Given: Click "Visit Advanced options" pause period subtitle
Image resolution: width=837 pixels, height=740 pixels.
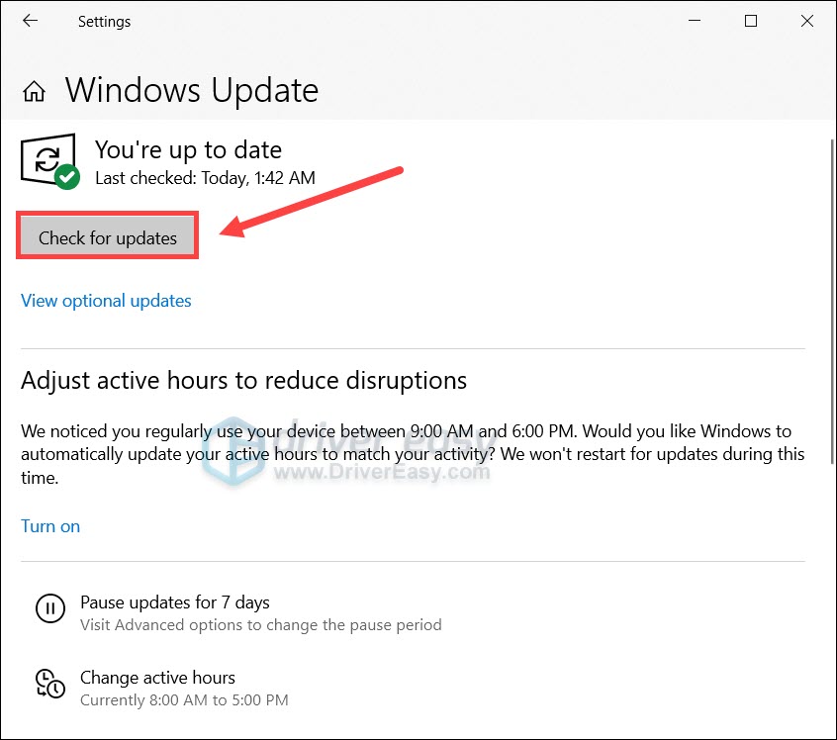Looking at the screenshot, I should [x=260, y=625].
